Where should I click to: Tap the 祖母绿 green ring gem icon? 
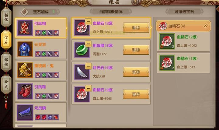coord(82,50)
